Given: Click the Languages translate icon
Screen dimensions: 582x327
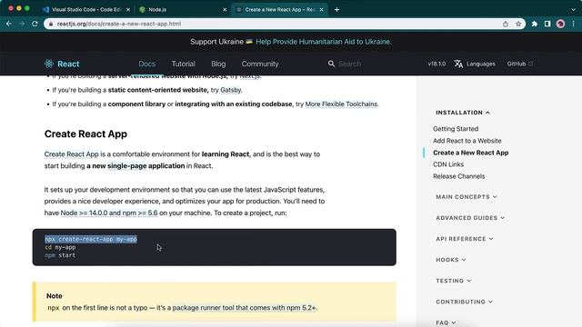Looking at the screenshot, I should [458, 64].
